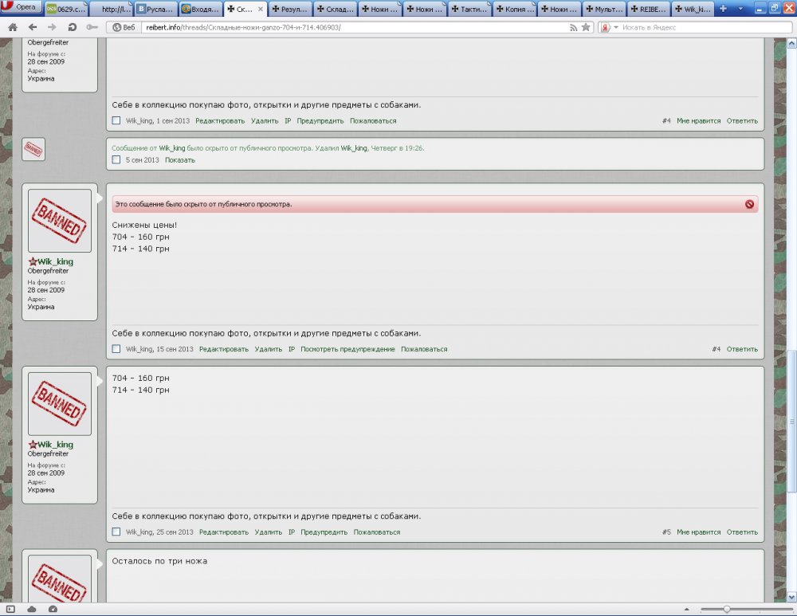Click the red hidden-message icon in the pink banner
Image resolution: width=797 pixels, height=616 pixels.
coord(749,204)
